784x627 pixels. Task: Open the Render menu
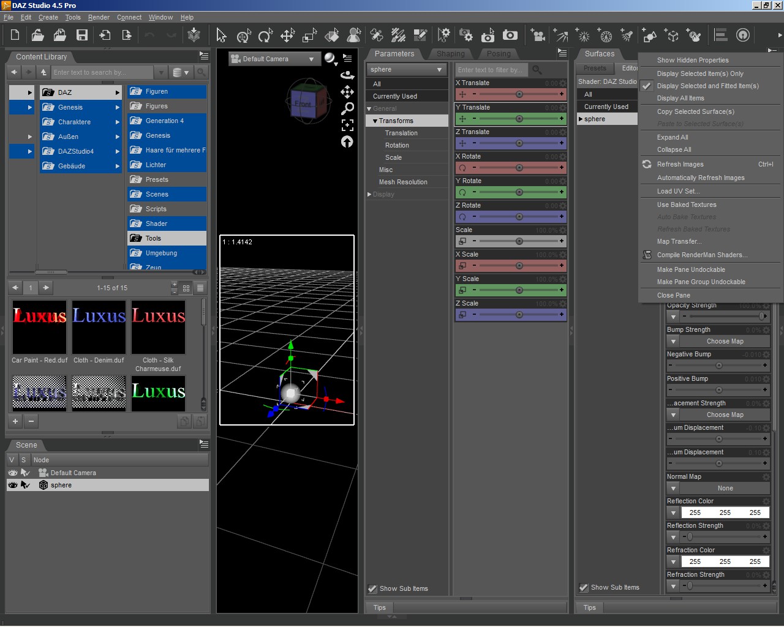coord(99,17)
